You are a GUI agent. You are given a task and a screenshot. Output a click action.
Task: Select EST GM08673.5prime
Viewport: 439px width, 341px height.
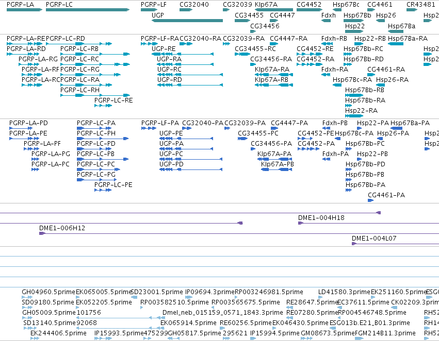[306, 338]
